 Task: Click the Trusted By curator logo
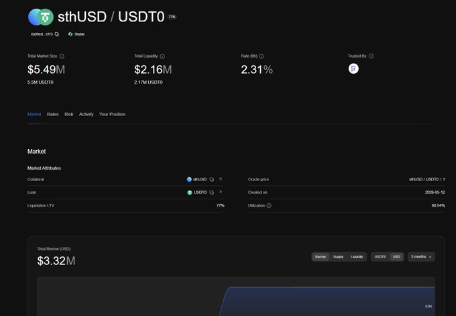tap(353, 68)
